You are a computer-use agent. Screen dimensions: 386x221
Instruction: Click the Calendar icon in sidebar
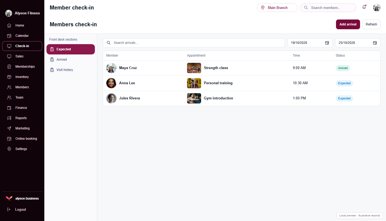point(9,36)
